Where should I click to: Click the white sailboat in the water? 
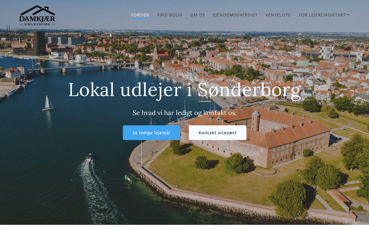point(48,103)
